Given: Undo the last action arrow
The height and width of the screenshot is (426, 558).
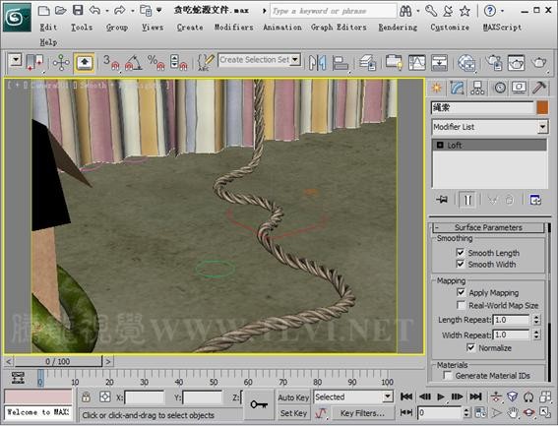Looking at the screenshot, I should pos(94,11).
